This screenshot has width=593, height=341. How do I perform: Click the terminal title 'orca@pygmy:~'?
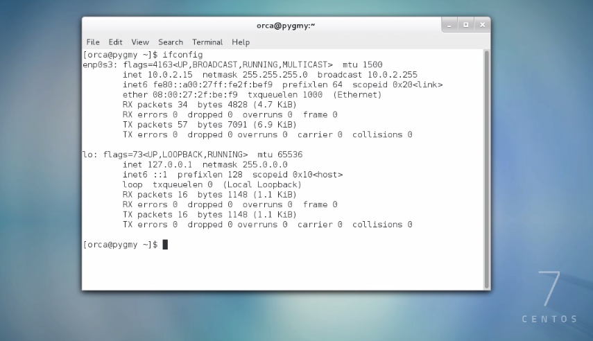pos(286,26)
